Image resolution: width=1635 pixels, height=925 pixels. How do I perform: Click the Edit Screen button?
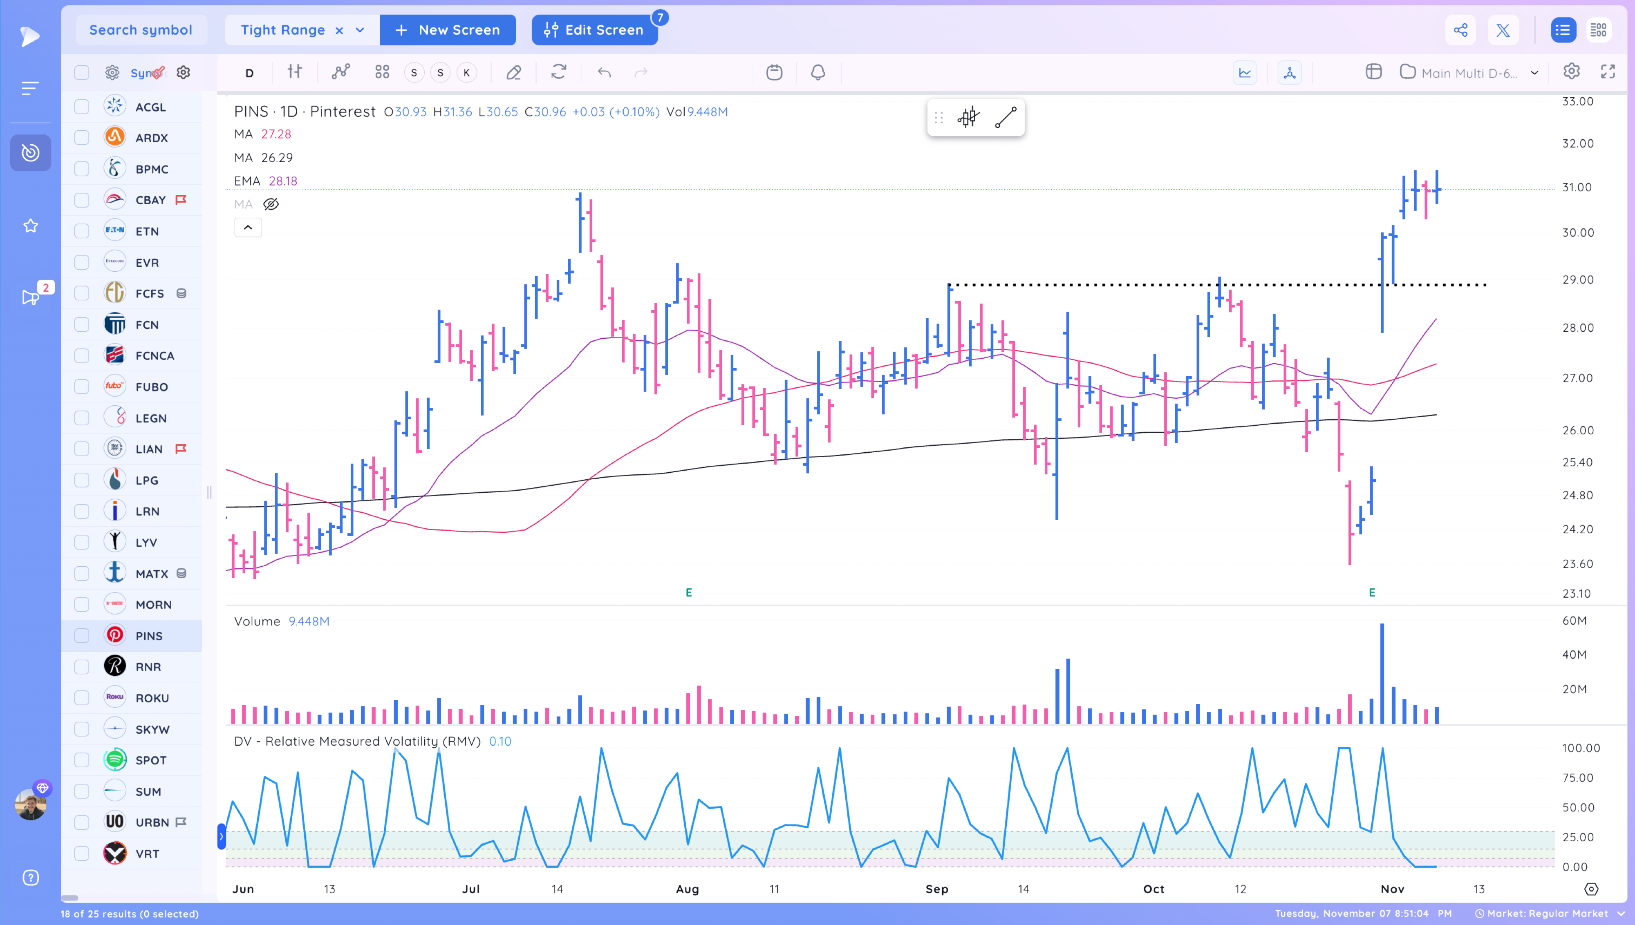click(595, 30)
